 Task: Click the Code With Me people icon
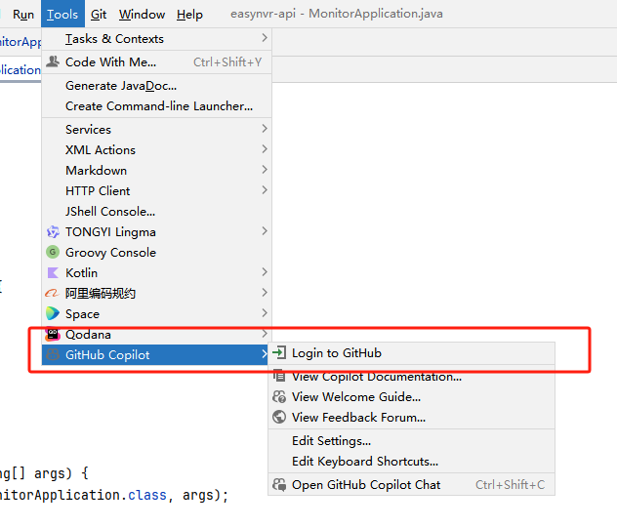pyautogui.click(x=53, y=61)
